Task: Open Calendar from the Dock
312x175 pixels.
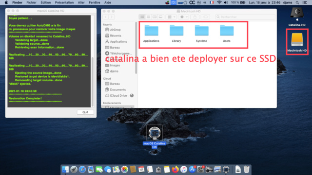Action: tap(141, 170)
